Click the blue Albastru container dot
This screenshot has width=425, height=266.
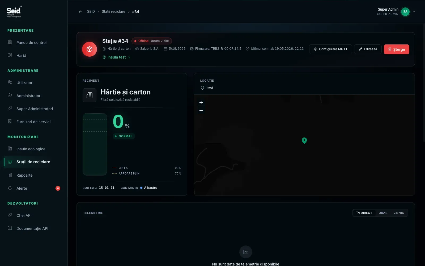141,188
